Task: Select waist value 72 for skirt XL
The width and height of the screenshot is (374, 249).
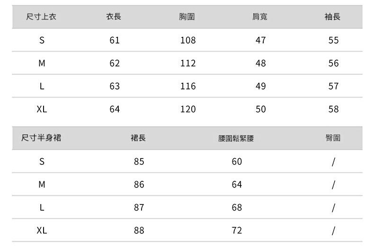Action: click(237, 231)
